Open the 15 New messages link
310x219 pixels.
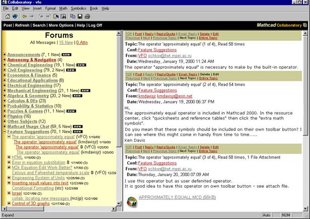pos(66,42)
